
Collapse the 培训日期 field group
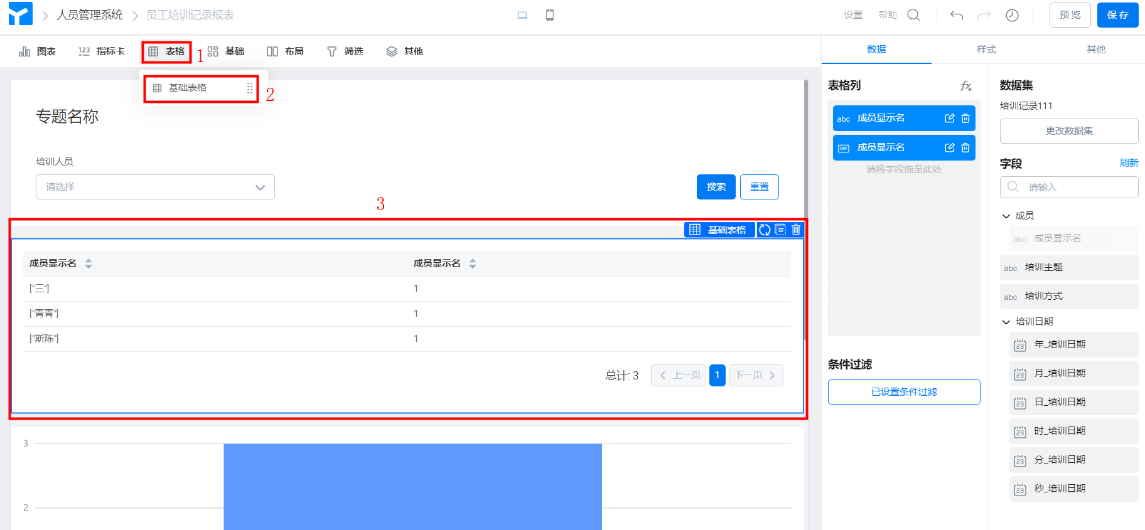point(1006,322)
